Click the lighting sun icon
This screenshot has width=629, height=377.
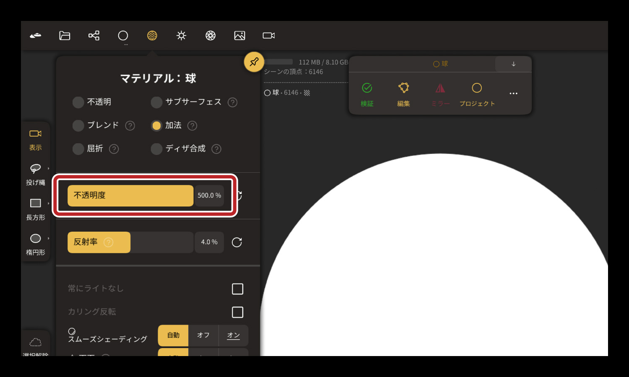click(181, 36)
